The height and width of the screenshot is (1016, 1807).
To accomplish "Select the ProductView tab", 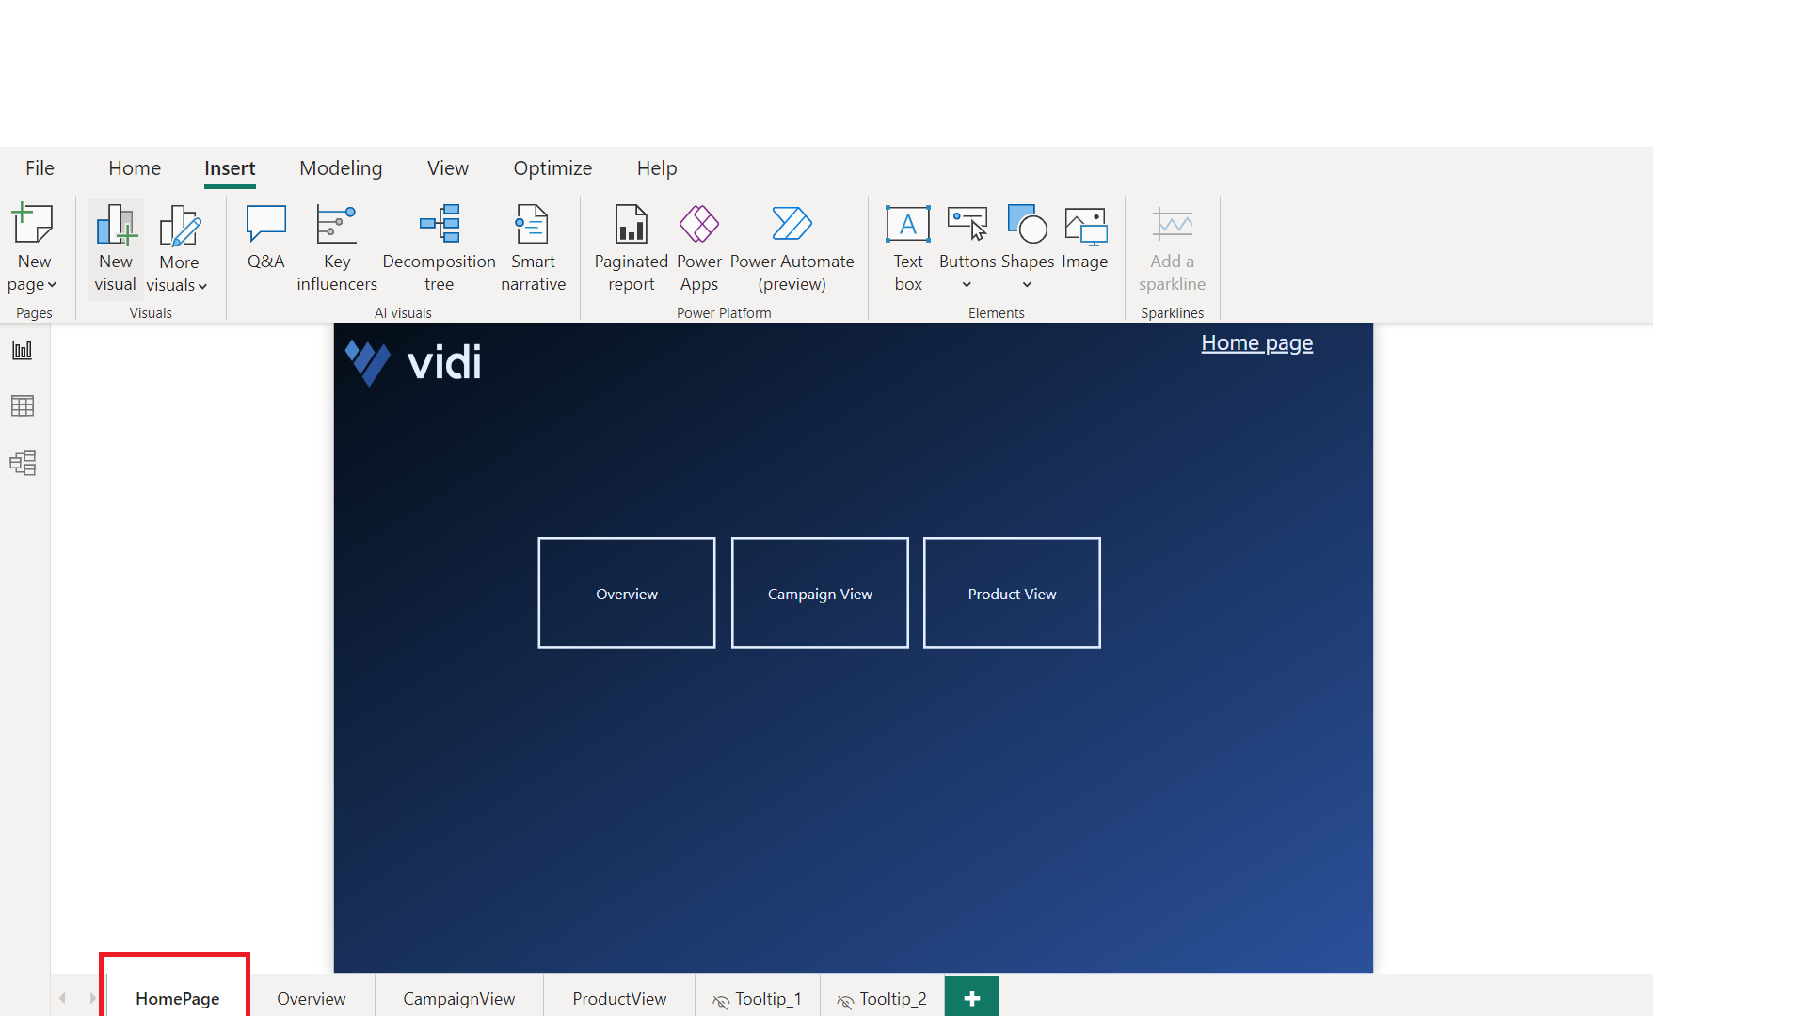I will (618, 997).
